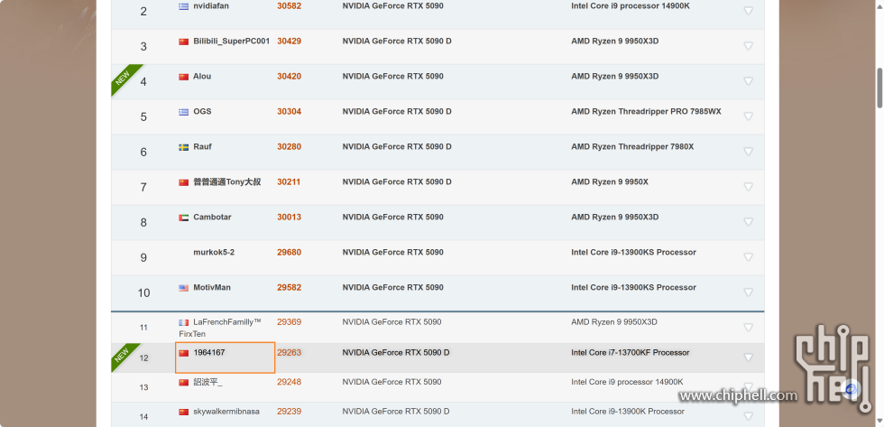
Task: Expand the 普普通通Tony大叔 row arrow
Action: (x=748, y=187)
